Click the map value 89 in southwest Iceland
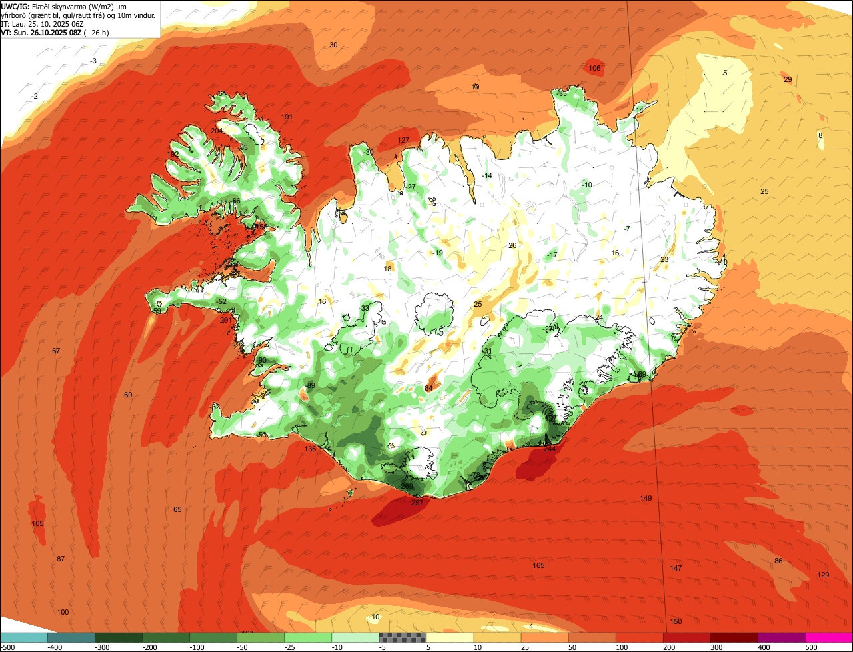Image resolution: width=853 pixels, height=652 pixels. tap(311, 385)
